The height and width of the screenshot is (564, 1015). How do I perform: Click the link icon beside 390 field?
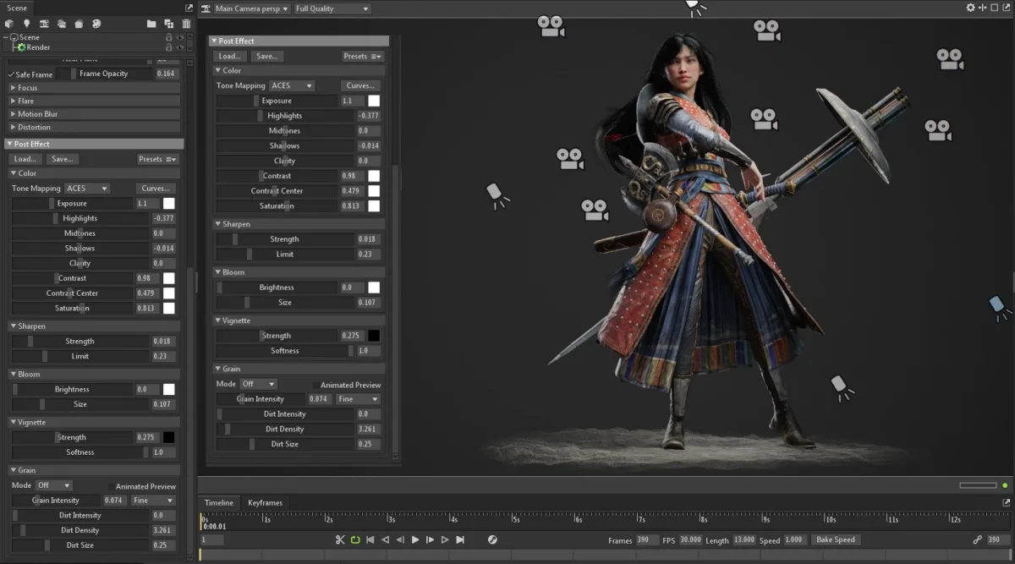click(x=977, y=539)
